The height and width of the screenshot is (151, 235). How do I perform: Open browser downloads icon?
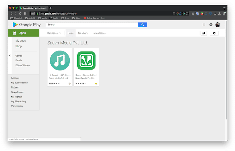point(219,14)
